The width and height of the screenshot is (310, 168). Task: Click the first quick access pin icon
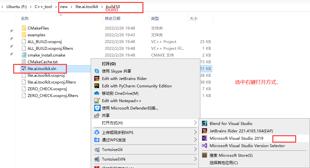click(12, 31)
